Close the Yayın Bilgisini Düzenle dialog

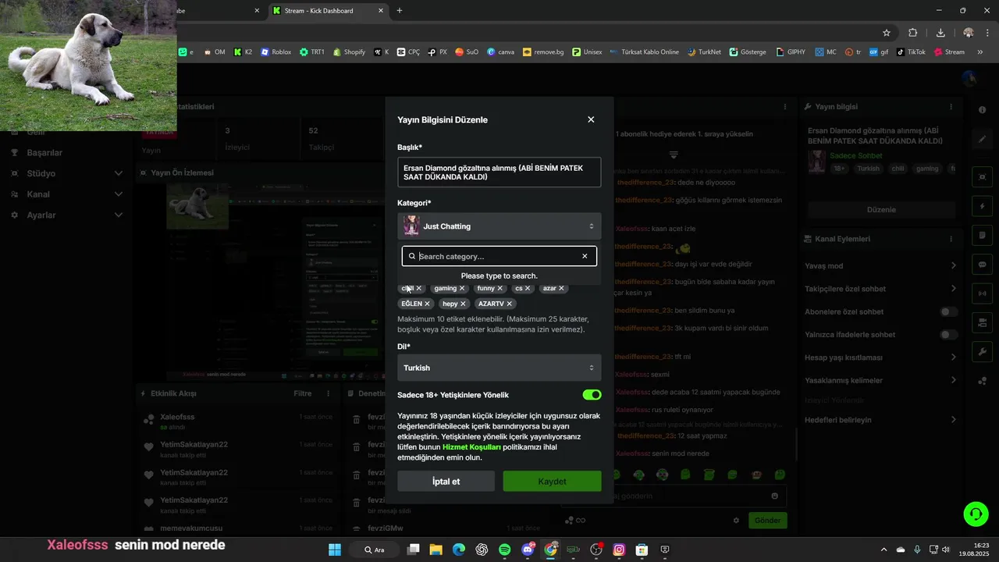click(591, 119)
